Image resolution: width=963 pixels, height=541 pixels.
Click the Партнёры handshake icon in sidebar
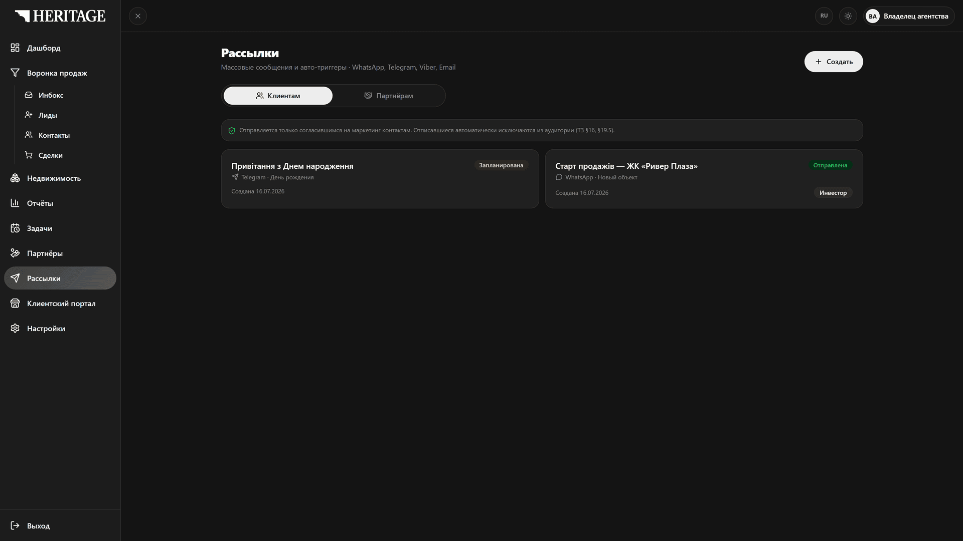(x=15, y=253)
